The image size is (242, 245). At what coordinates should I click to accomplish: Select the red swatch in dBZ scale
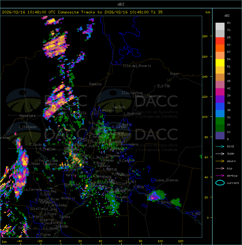tap(220, 41)
